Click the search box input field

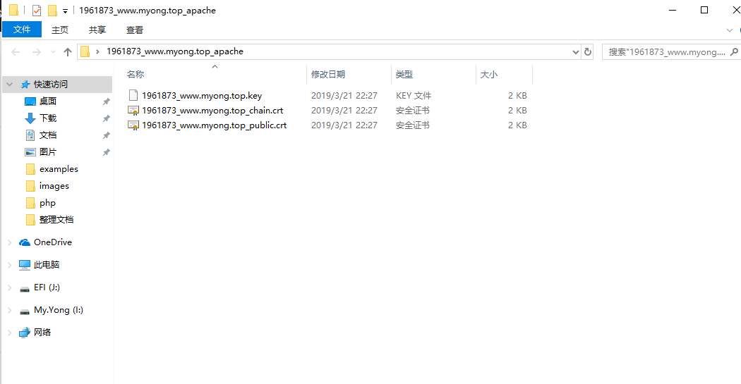pyautogui.click(x=666, y=52)
